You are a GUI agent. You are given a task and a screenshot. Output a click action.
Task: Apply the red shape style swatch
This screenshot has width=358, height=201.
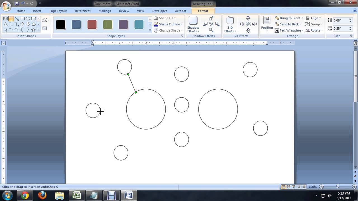click(x=92, y=25)
